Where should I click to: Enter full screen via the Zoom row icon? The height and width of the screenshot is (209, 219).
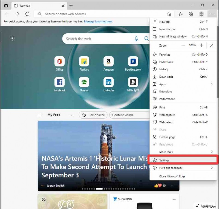(212, 45)
